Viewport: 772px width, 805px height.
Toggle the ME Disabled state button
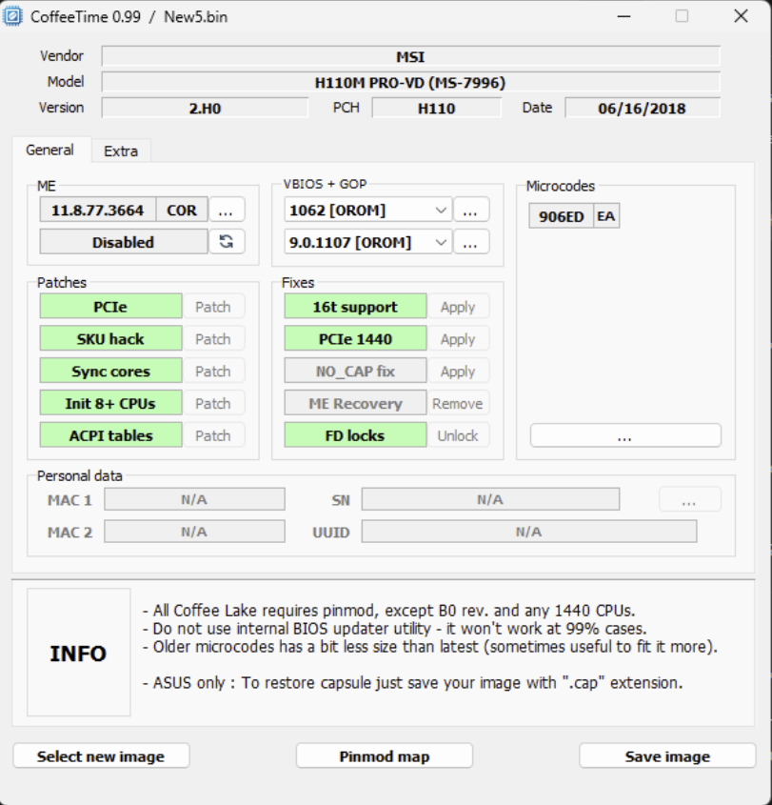pos(123,242)
